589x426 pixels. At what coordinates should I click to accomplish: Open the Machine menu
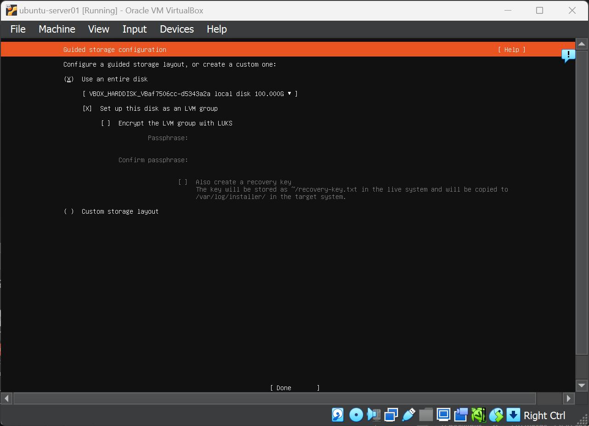pyautogui.click(x=57, y=29)
